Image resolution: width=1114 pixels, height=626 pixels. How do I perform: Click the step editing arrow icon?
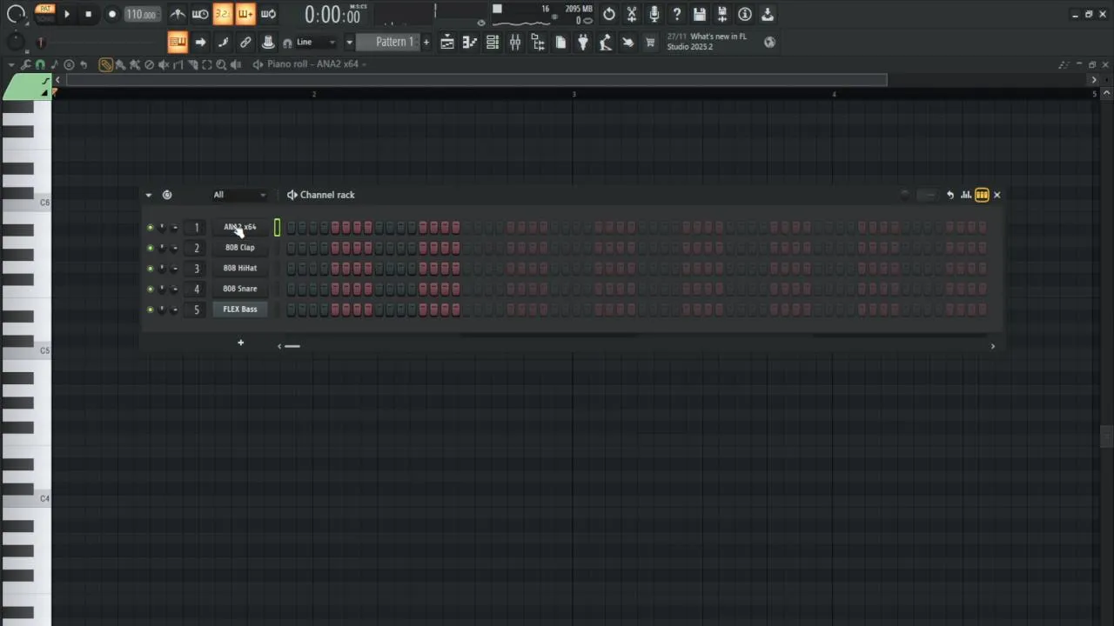coord(200,42)
